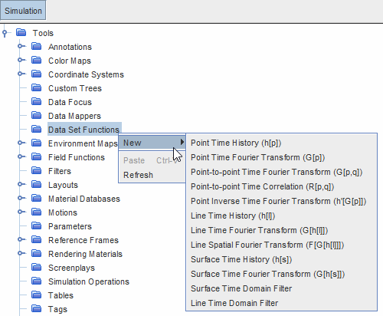Click the Parameters folder icon

coord(37,225)
